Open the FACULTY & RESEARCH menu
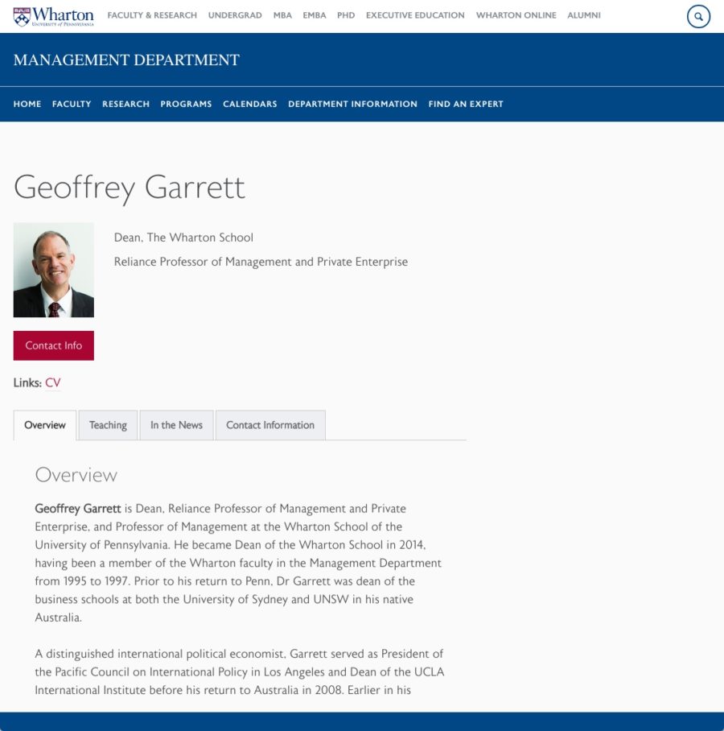 pos(152,15)
